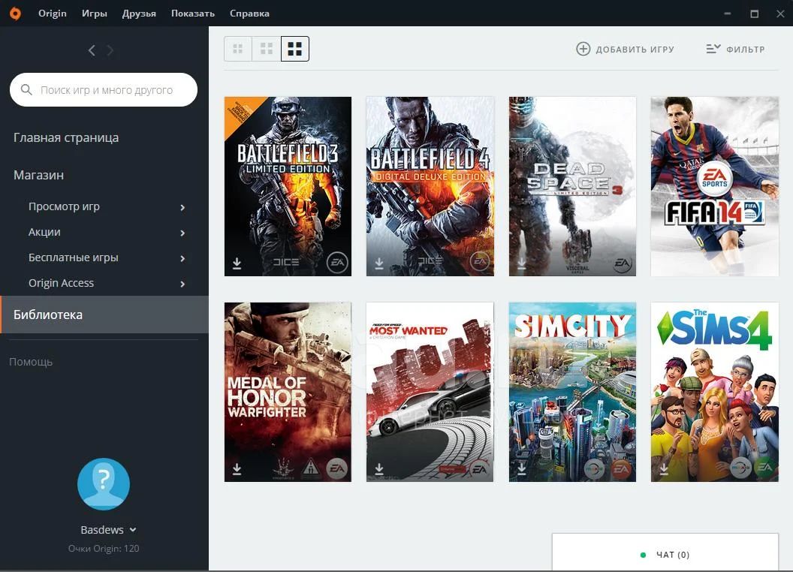
Task: Select the SimCity game cover
Action: pos(572,392)
